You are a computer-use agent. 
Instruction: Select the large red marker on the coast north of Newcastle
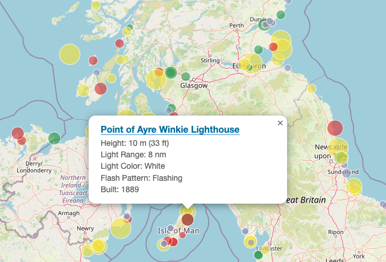[335, 128]
